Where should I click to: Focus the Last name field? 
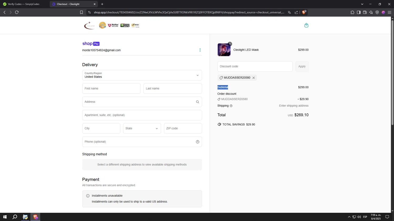click(173, 89)
